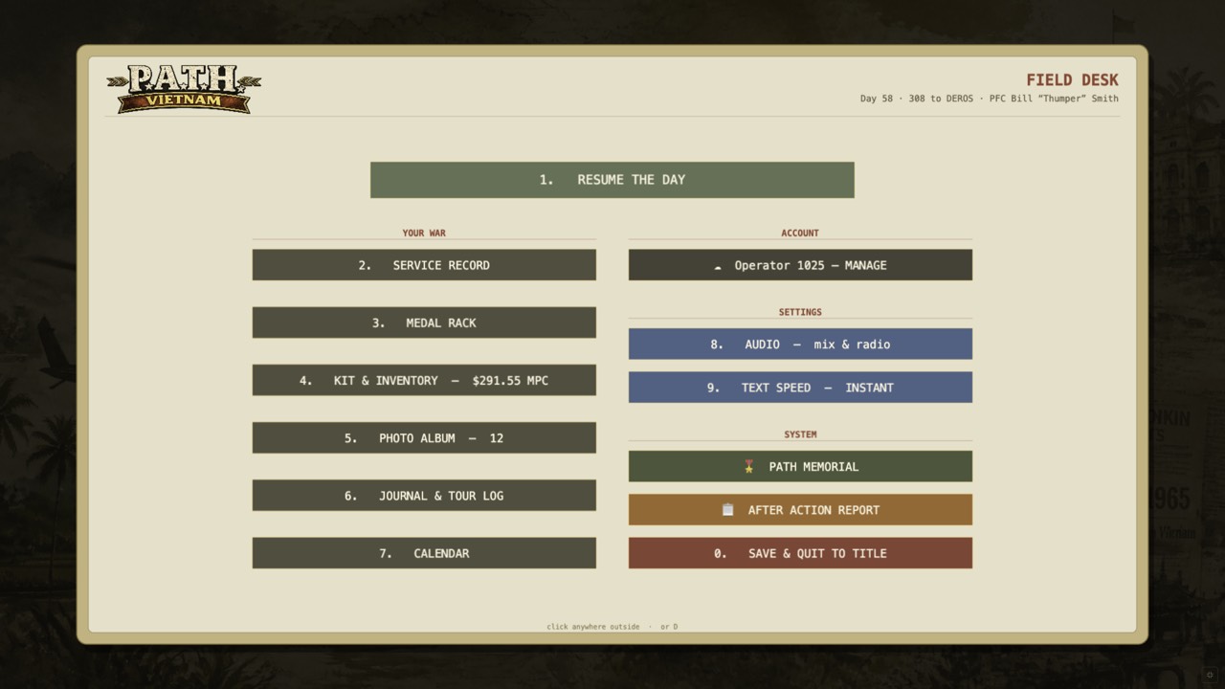Viewport: 1225px width, 689px height.
Task: Open Audio mix & radio settings
Action: (800, 344)
